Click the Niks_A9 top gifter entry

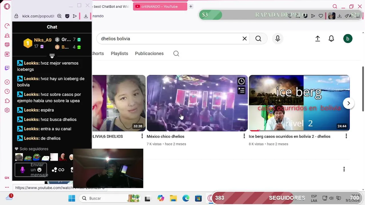pos(37,43)
